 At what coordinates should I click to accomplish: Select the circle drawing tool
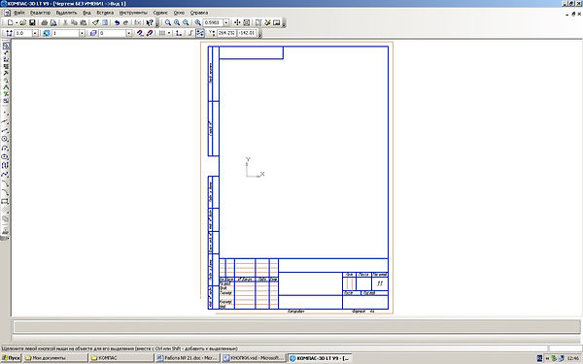pyautogui.click(x=5, y=139)
